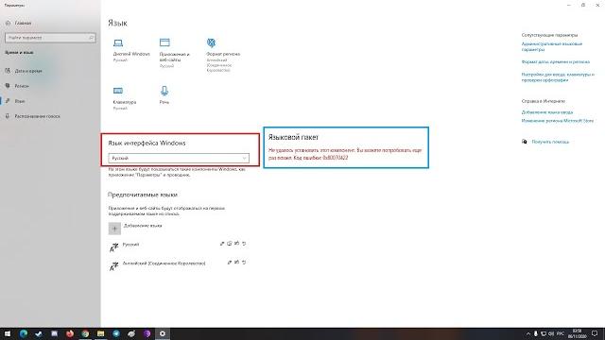
Task: Open the purple Tor Browser taskbar icon
Action: [x=147, y=333]
